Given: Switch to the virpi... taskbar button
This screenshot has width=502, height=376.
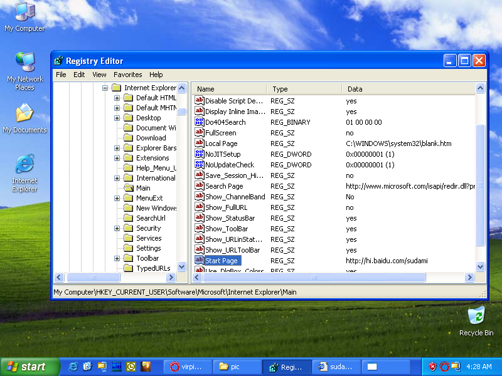Looking at the screenshot, I should click(188, 367).
